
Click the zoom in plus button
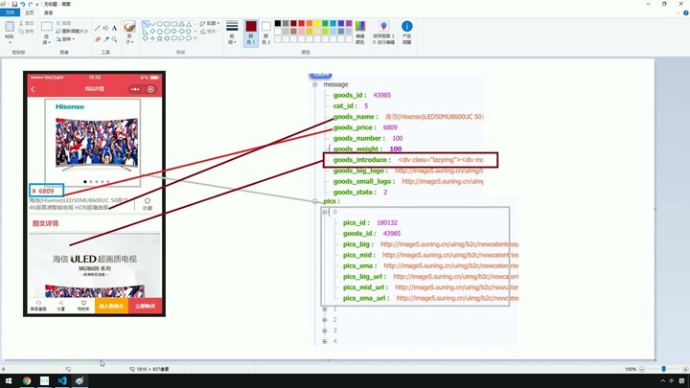(x=685, y=369)
